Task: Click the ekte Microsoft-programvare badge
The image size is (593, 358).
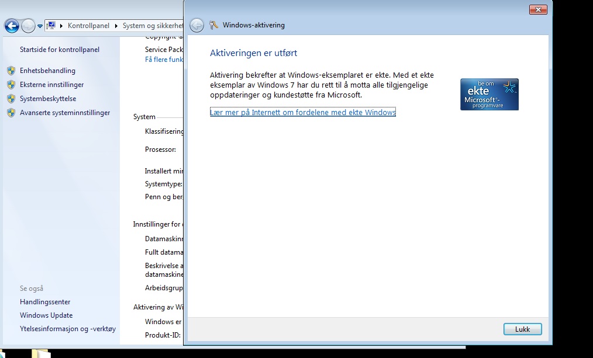Action: 489,95
